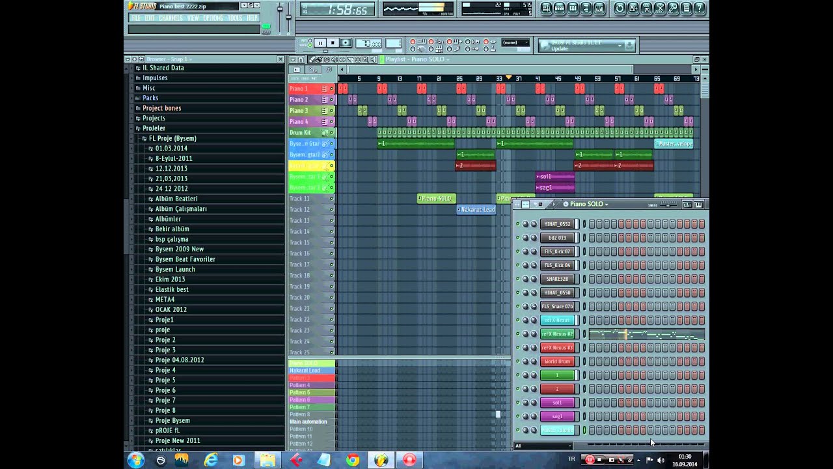Image resolution: width=833 pixels, height=469 pixels.
Task: Select the HIHAT_0550 channel button
Action: click(x=558, y=292)
